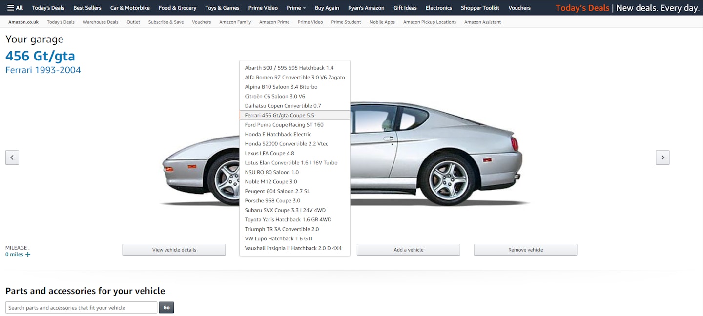Click View vehicle details button
The image size is (703, 316).
coord(174,250)
